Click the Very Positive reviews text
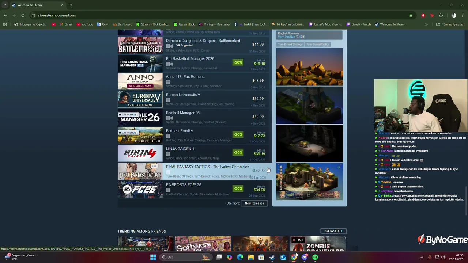This screenshot has width=468, height=263. 286,37
